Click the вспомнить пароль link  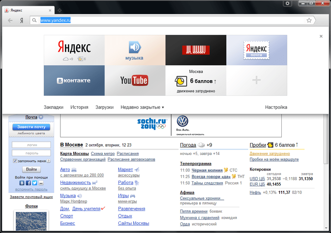[x=31, y=189]
